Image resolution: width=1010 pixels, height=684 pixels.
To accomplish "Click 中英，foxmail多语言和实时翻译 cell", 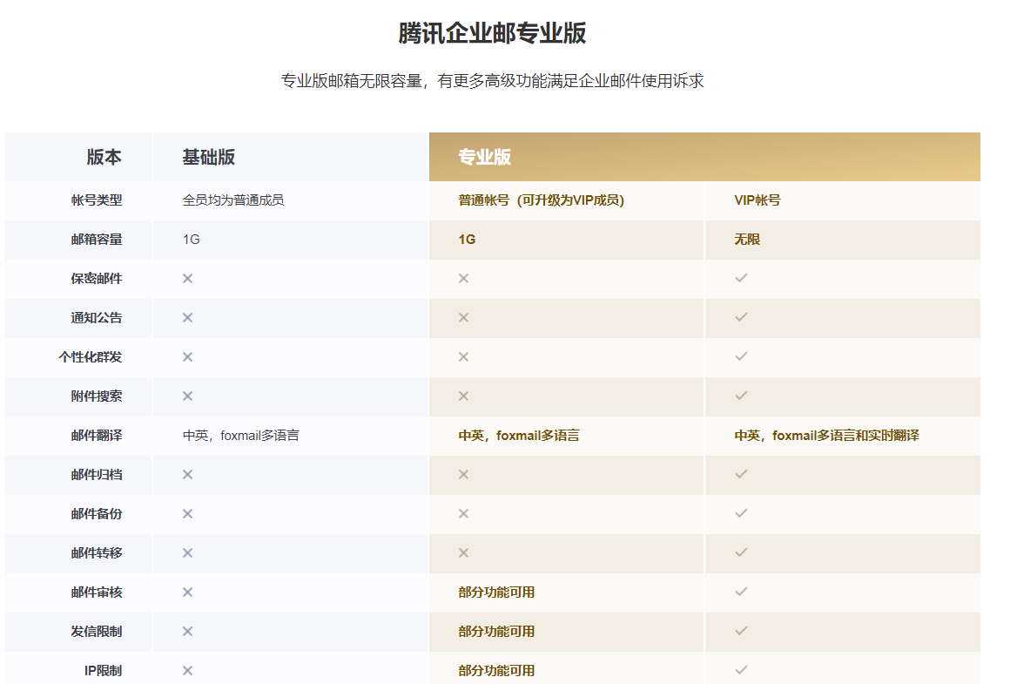I will [827, 436].
